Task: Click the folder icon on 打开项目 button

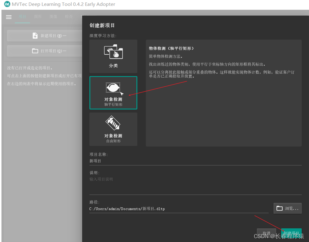Action: (x=35, y=51)
